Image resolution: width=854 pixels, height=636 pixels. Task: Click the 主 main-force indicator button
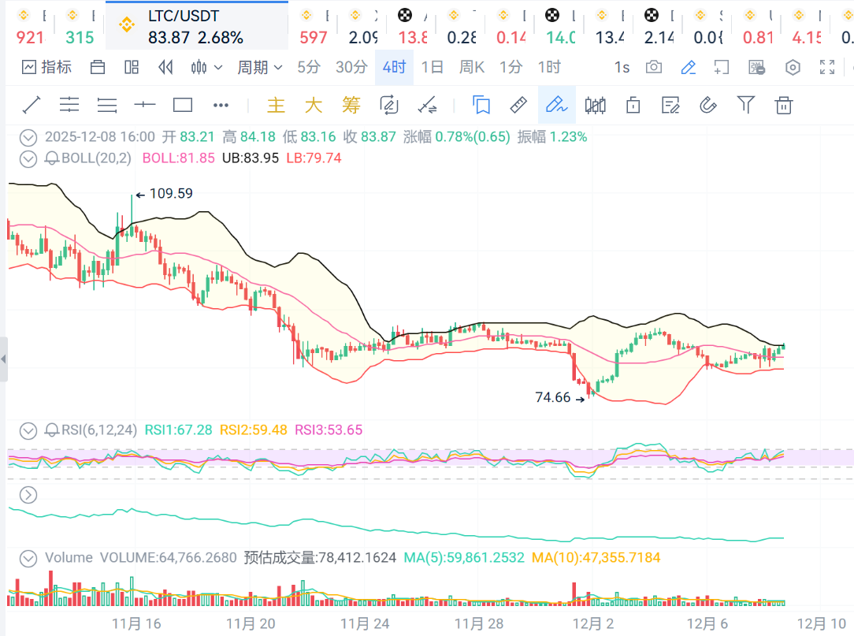click(276, 105)
